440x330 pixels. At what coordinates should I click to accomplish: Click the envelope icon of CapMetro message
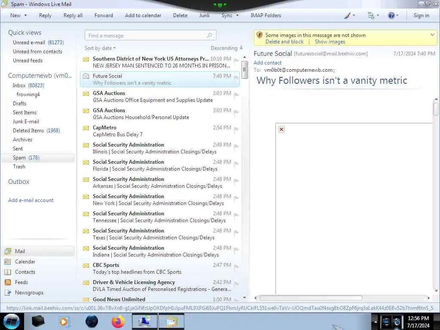click(x=86, y=128)
